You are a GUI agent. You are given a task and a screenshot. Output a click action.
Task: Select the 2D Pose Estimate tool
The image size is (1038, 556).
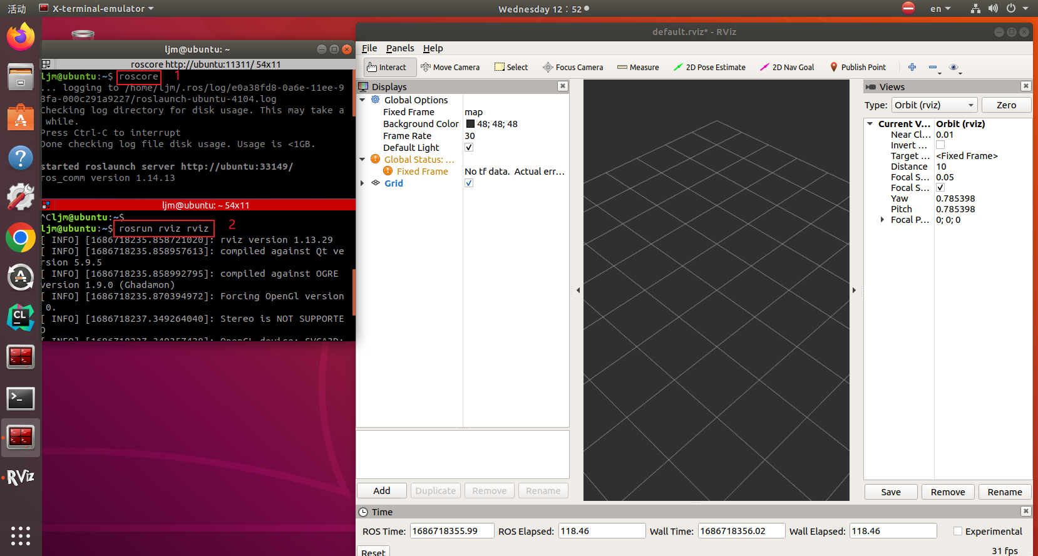[709, 67]
